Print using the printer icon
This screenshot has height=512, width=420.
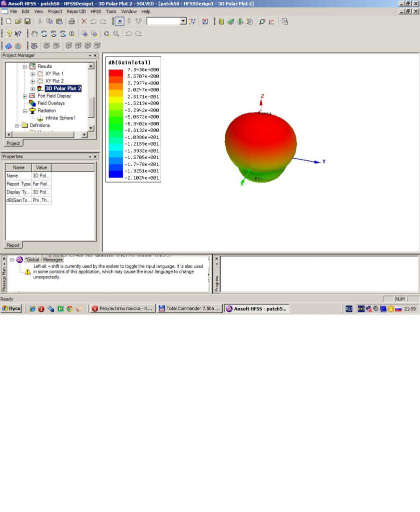pyautogui.click(x=72, y=21)
